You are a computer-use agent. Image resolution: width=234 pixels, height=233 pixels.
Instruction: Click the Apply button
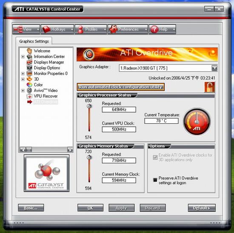(x=122, y=208)
